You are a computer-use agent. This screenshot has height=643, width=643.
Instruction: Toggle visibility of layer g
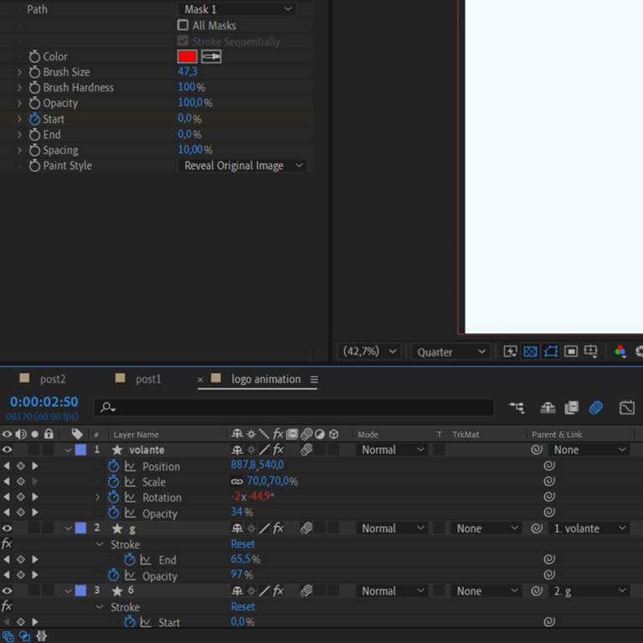8,528
